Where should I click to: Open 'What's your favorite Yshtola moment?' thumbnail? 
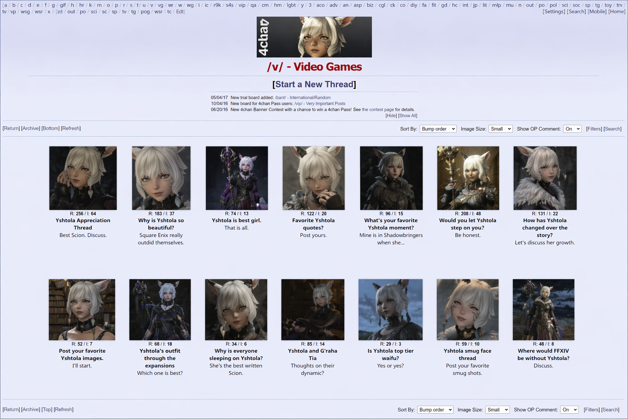[x=391, y=178]
